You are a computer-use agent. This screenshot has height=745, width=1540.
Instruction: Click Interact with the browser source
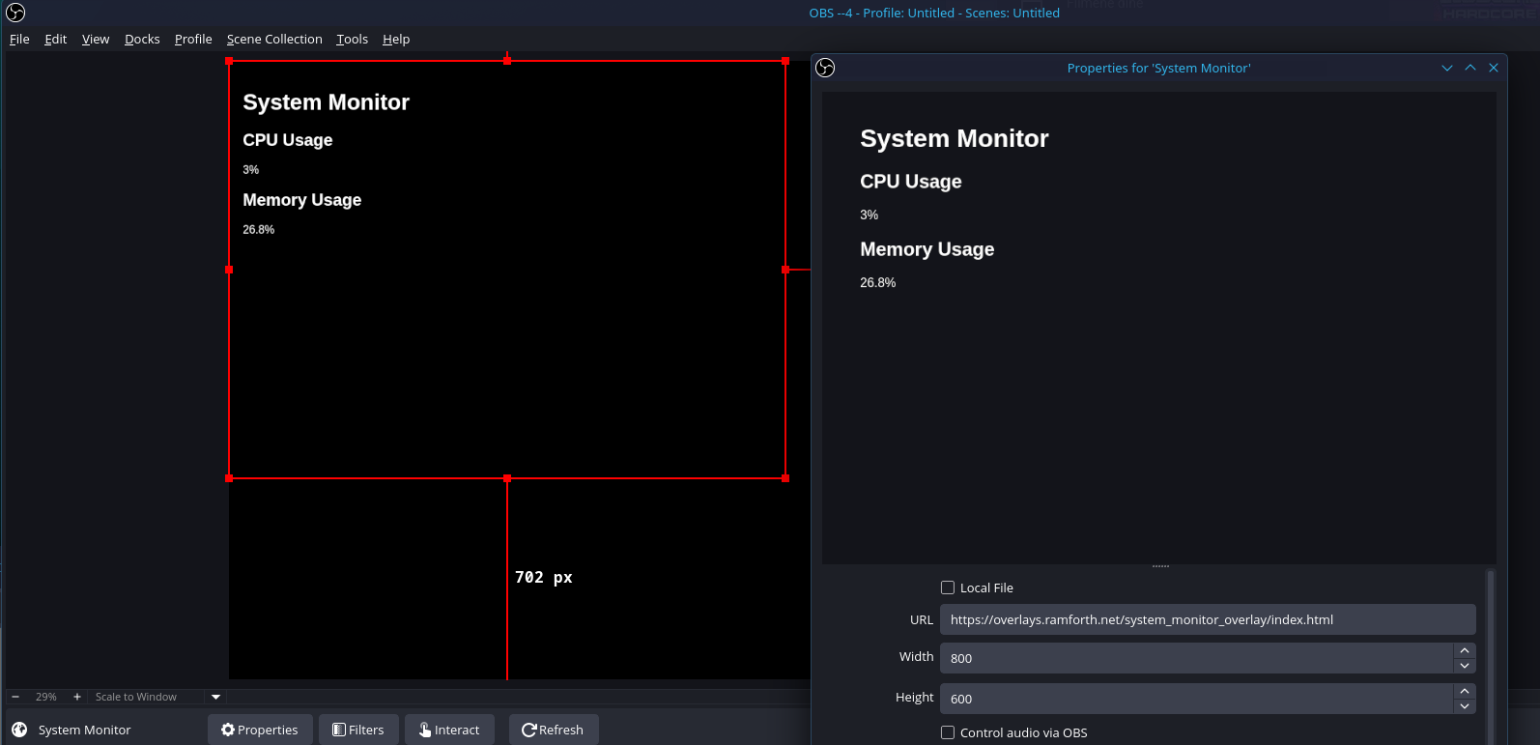(x=449, y=730)
